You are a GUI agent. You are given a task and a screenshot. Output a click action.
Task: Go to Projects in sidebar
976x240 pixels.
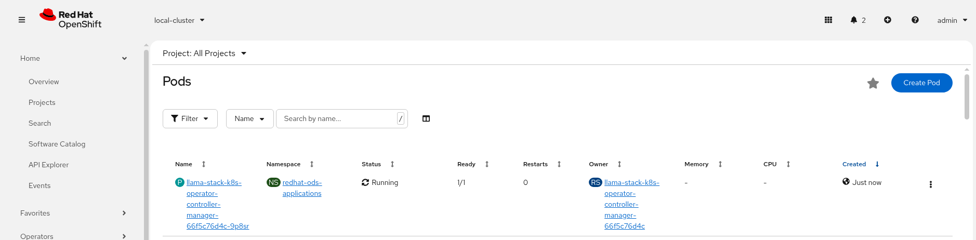click(42, 102)
